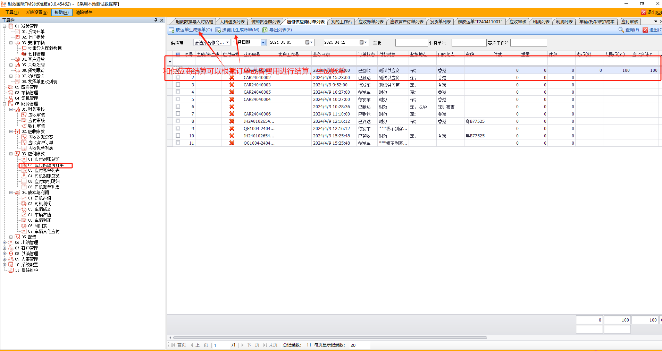Image resolution: width=662 pixels, height=351 pixels.
Task: Click the red X icon in row 3
Action: click(x=232, y=85)
